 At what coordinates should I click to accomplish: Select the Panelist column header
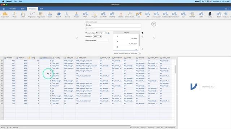coord(9,58)
